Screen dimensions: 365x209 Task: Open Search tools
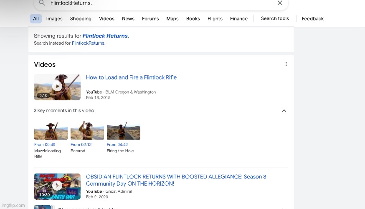pyautogui.click(x=275, y=18)
